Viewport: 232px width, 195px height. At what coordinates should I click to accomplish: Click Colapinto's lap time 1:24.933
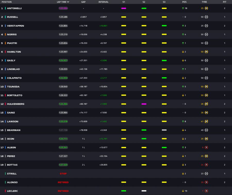click(63, 78)
